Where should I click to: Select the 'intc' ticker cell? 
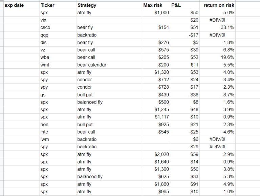pos(44,132)
